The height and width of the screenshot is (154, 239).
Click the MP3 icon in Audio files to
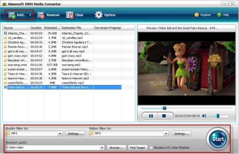coord(8,133)
